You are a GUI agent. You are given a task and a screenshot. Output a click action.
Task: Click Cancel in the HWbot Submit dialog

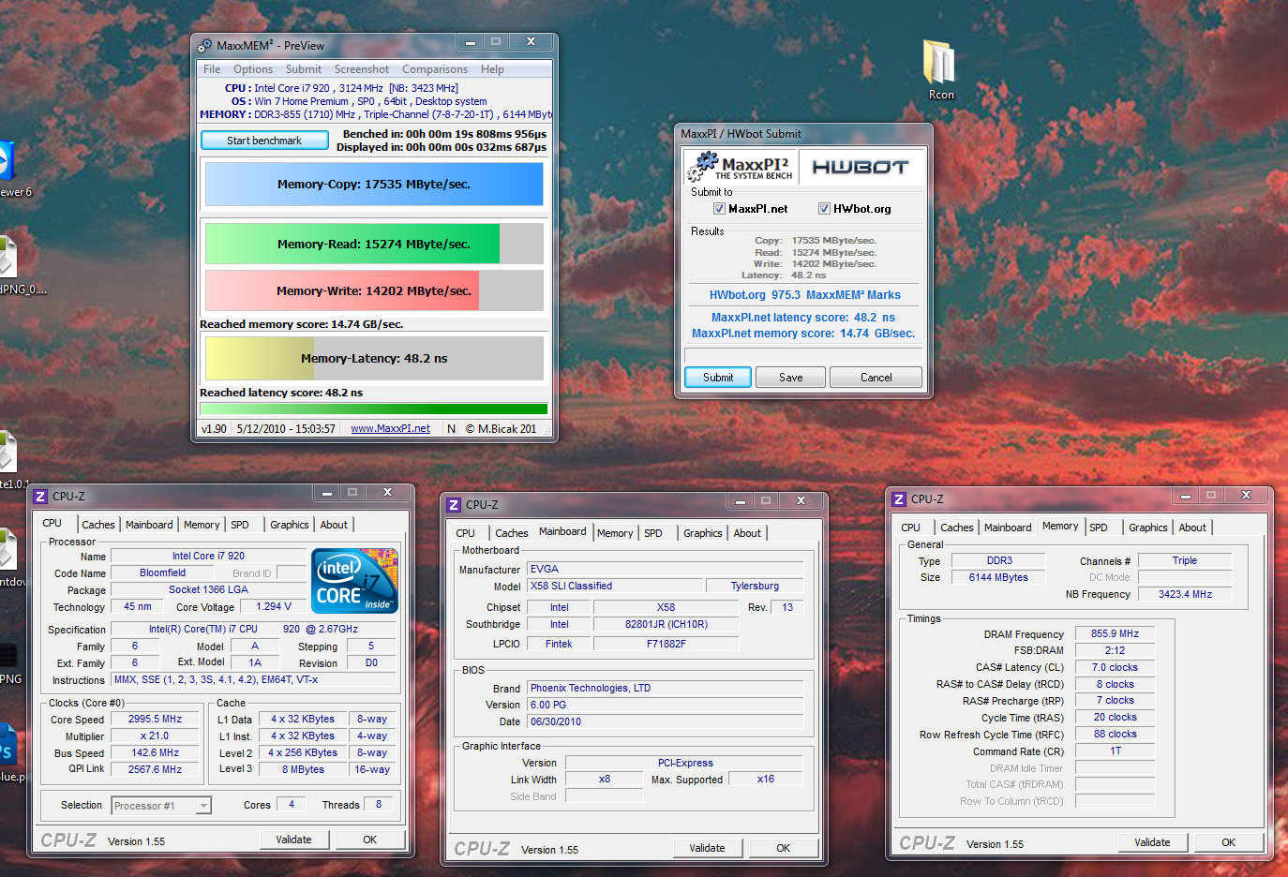click(x=876, y=378)
